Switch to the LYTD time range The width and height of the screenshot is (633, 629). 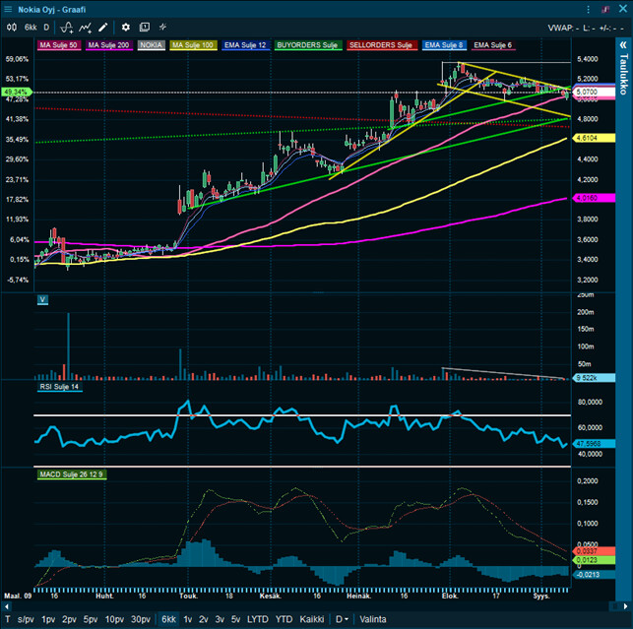(258, 619)
